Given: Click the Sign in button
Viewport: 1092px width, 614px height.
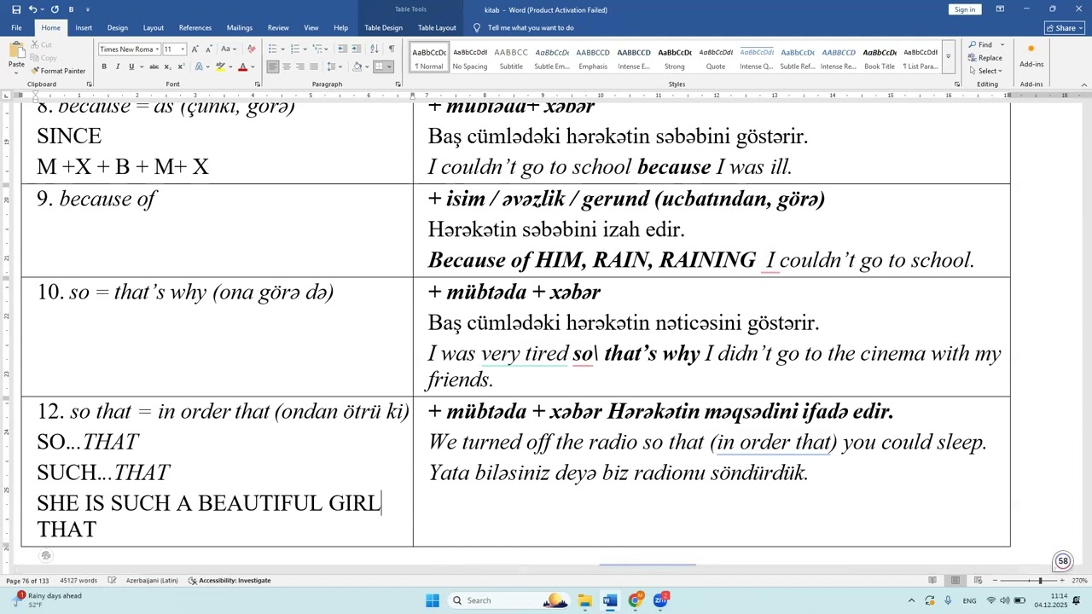Looking at the screenshot, I should [965, 9].
